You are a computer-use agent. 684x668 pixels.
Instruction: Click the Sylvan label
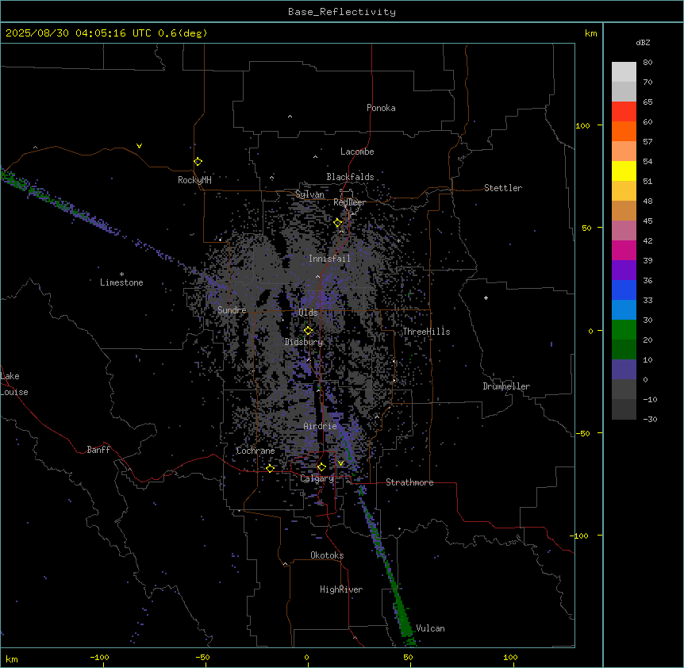tap(309, 194)
